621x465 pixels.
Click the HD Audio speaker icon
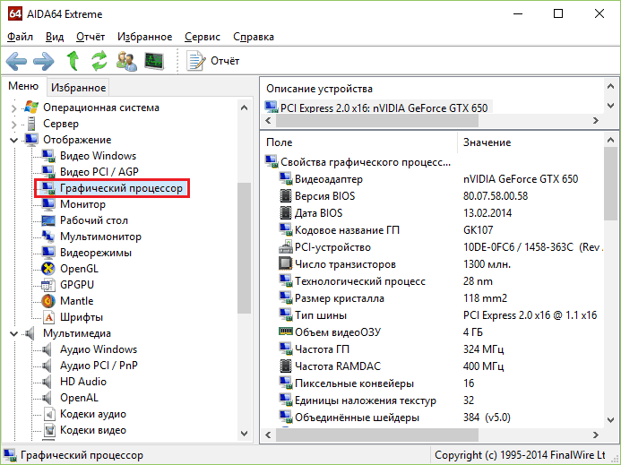(47, 382)
